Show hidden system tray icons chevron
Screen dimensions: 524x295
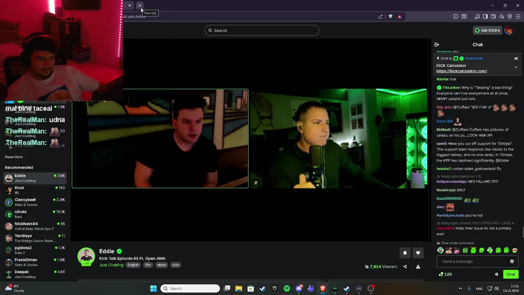tap(460, 288)
